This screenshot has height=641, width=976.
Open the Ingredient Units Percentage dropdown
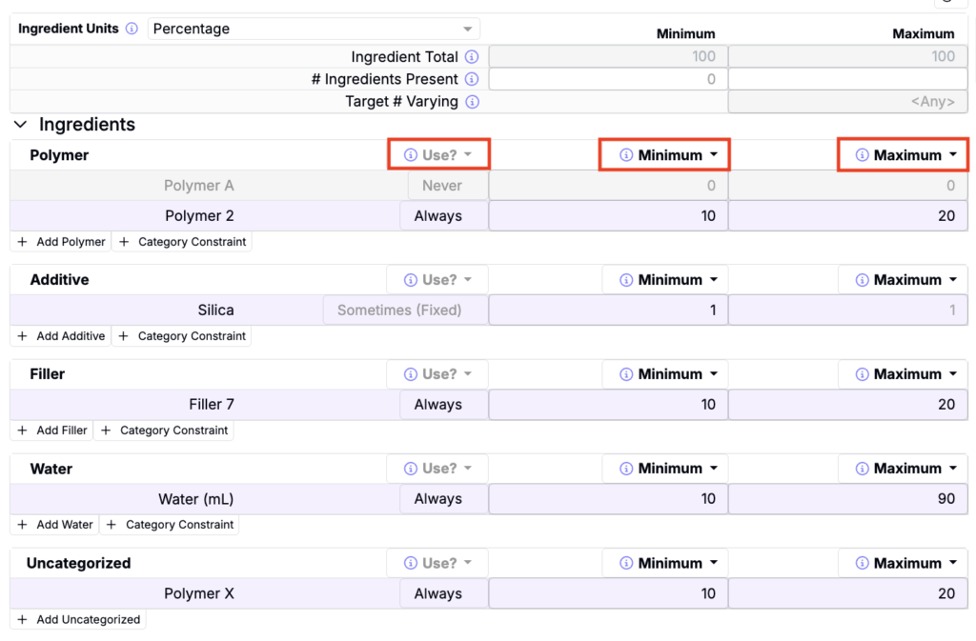tap(314, 29)
